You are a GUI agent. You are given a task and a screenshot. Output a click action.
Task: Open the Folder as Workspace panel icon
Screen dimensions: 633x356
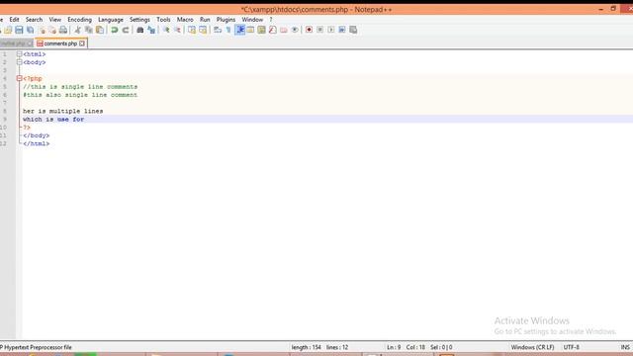tap(284, 30)
